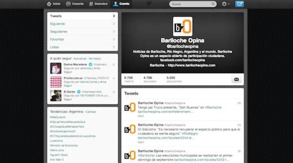
Task: Follow El Dante via Seguir
Action: coord(68,99)
